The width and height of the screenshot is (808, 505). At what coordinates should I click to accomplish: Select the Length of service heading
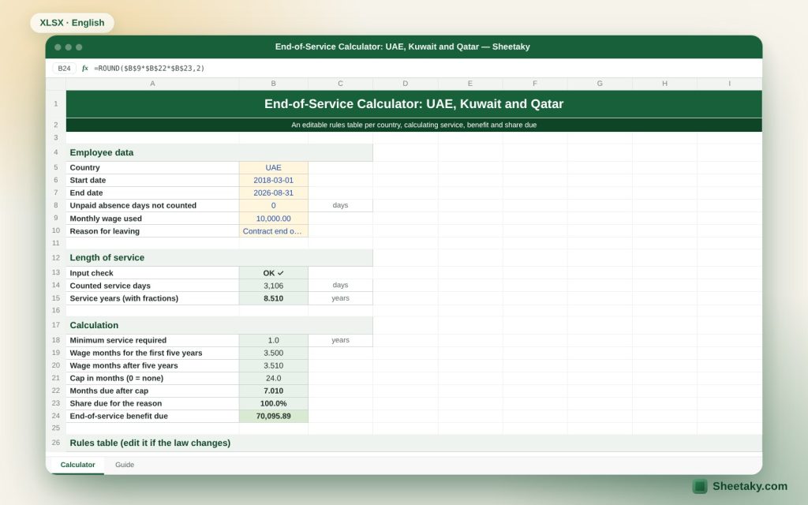coord(219,258)
